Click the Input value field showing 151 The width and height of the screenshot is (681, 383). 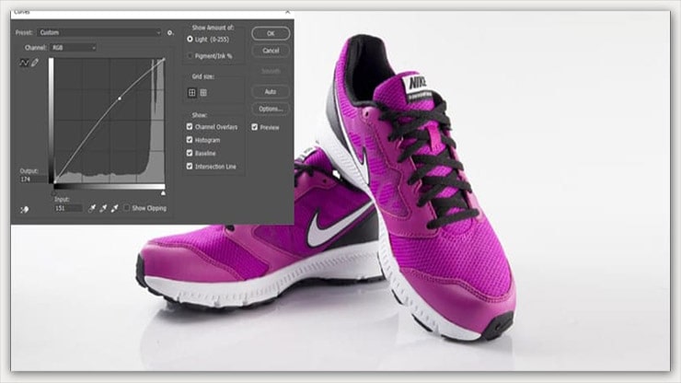coord(68,208)
